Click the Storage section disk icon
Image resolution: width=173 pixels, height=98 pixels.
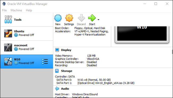point(57,71)
